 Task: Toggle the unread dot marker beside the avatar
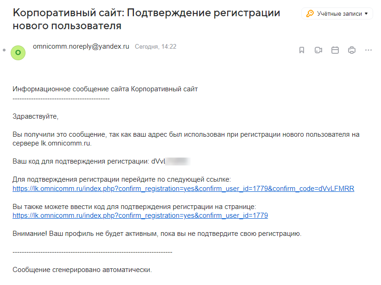pos(4,50)
